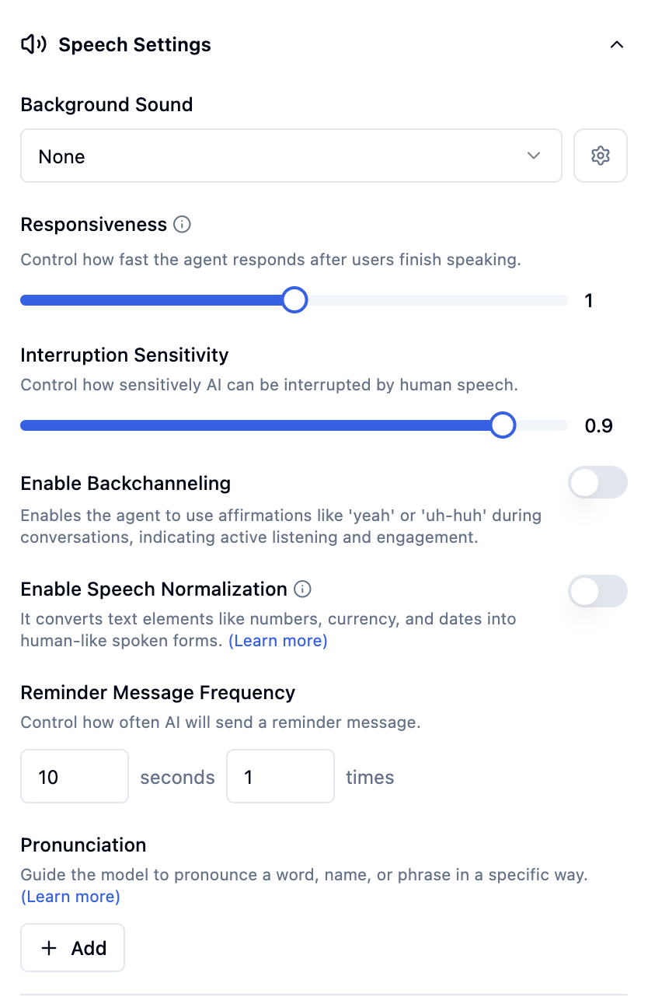The width and height of the screenshot is (648, 997).
Task: Toggle the Enable Backchanneling switch off
Action: click(597, 482)
